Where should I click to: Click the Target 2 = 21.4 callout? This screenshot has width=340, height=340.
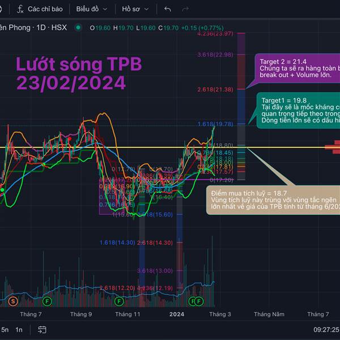coord(297,69)
